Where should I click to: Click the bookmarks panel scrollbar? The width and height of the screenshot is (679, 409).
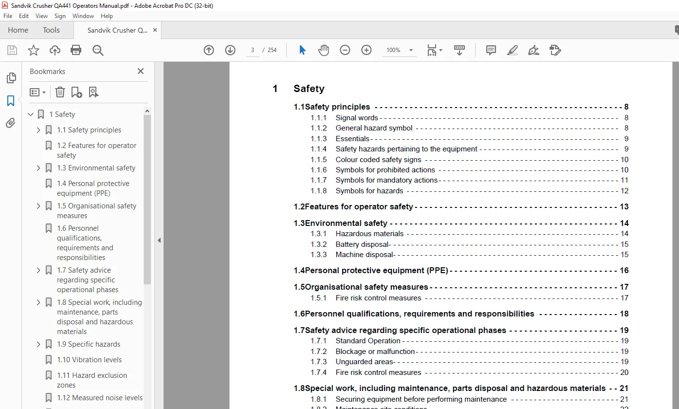(x=147, y=200)
